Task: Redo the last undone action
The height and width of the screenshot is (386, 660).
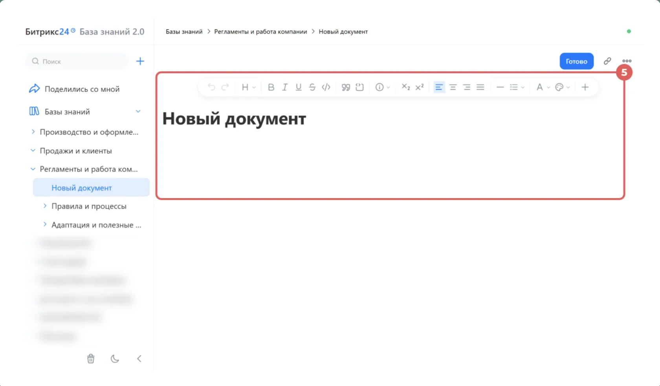Action: (225, 87)
